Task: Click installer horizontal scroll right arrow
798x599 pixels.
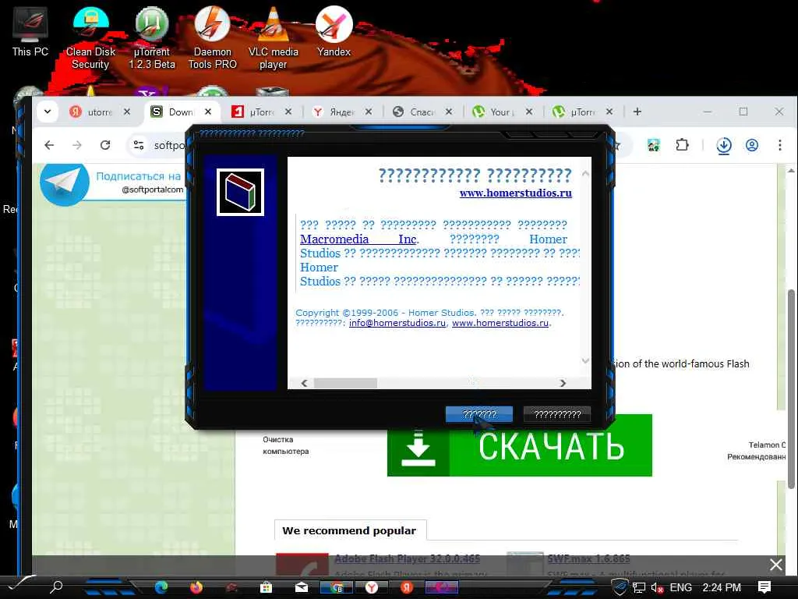Action: (563, 383)
